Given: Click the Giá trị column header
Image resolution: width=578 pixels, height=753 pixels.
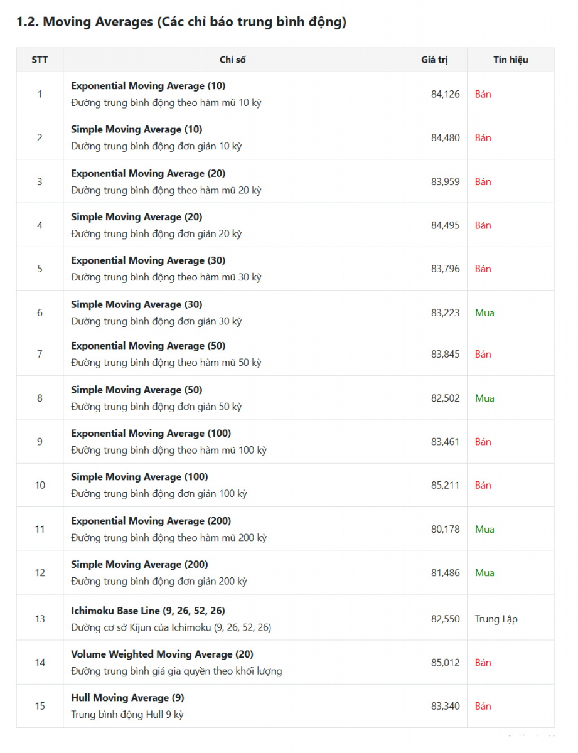Looking at the screenshot, I should (x=434, y=60).
